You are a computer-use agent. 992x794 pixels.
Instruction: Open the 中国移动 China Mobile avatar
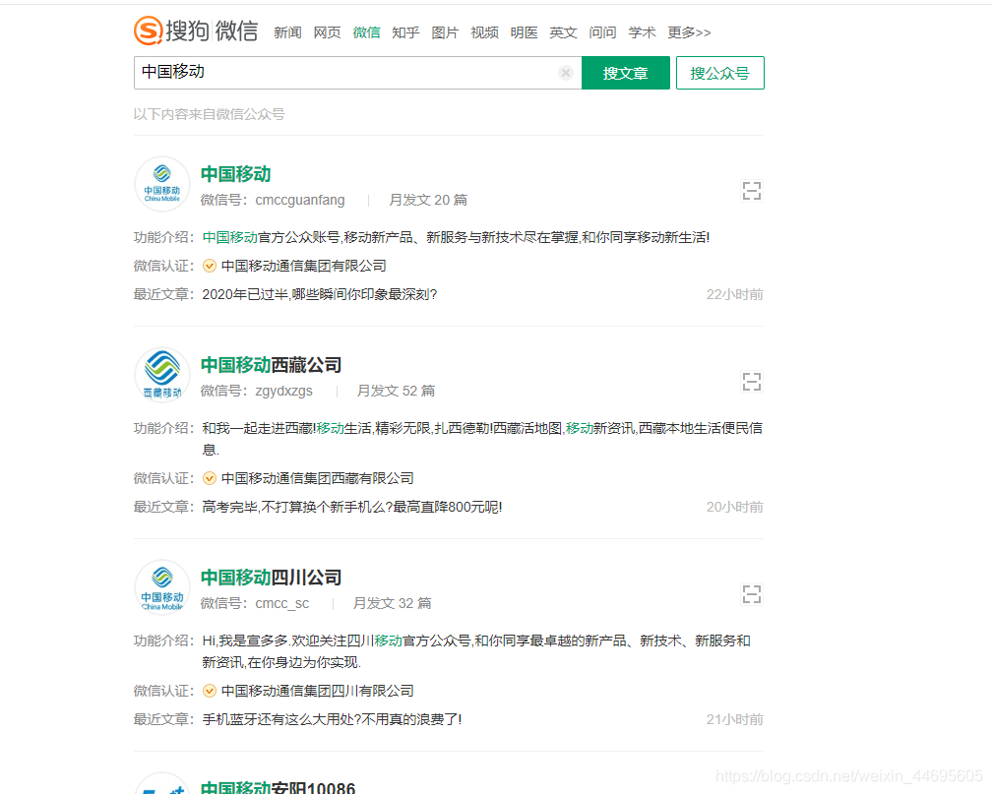point(162,184)
